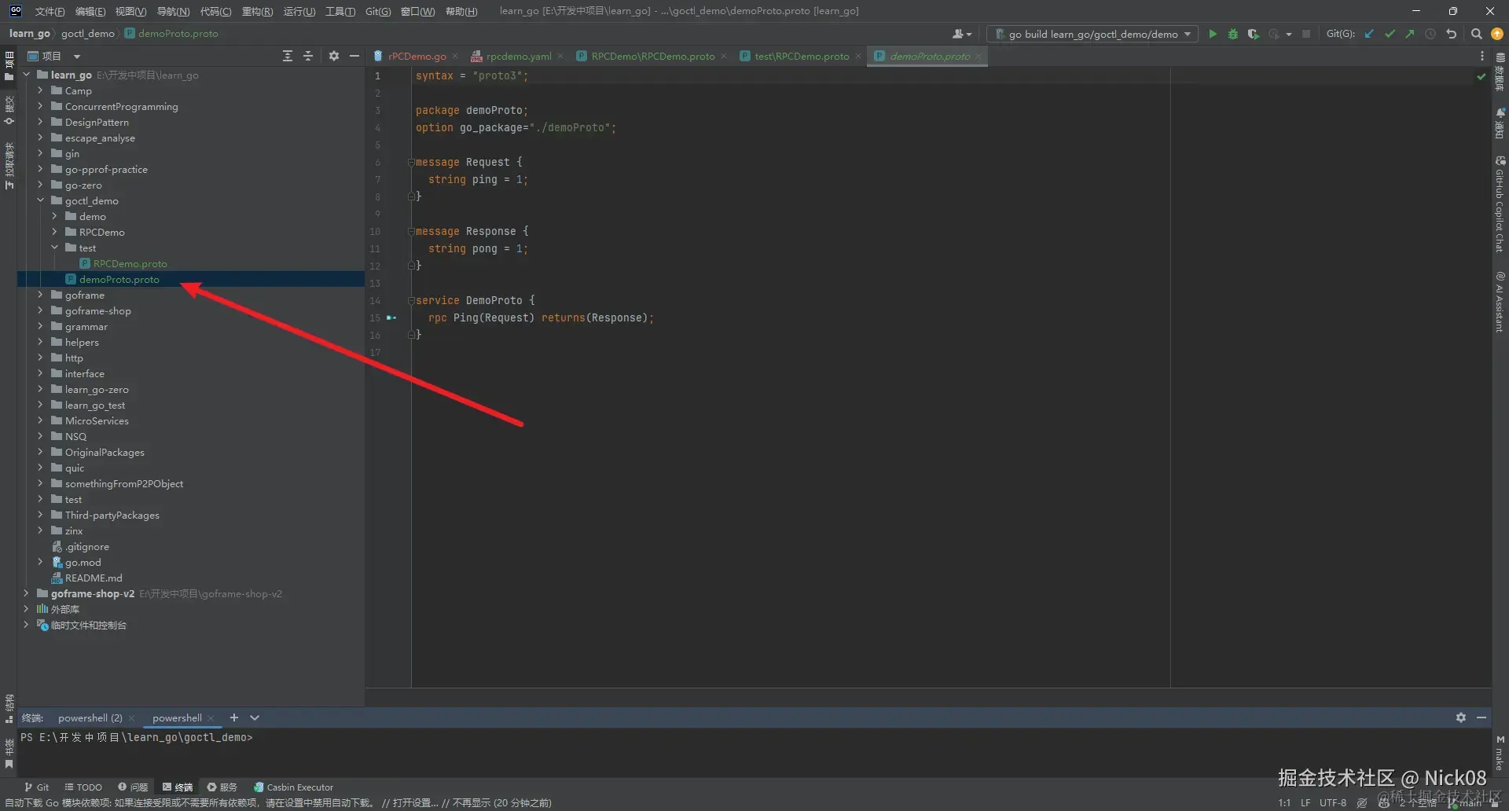1509x811 pixels.
Task: Select RPCDemo.proto in the project tree
Action: point(130,264)
